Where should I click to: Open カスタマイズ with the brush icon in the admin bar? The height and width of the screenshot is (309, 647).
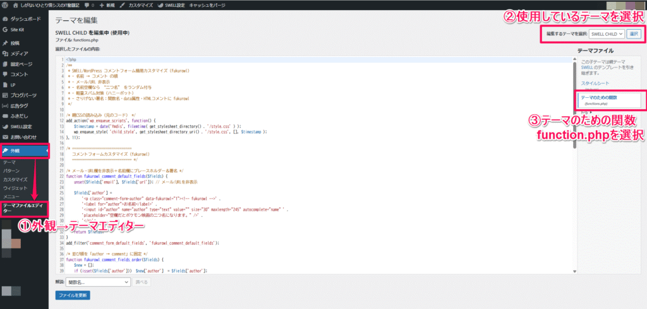[136, 6]
